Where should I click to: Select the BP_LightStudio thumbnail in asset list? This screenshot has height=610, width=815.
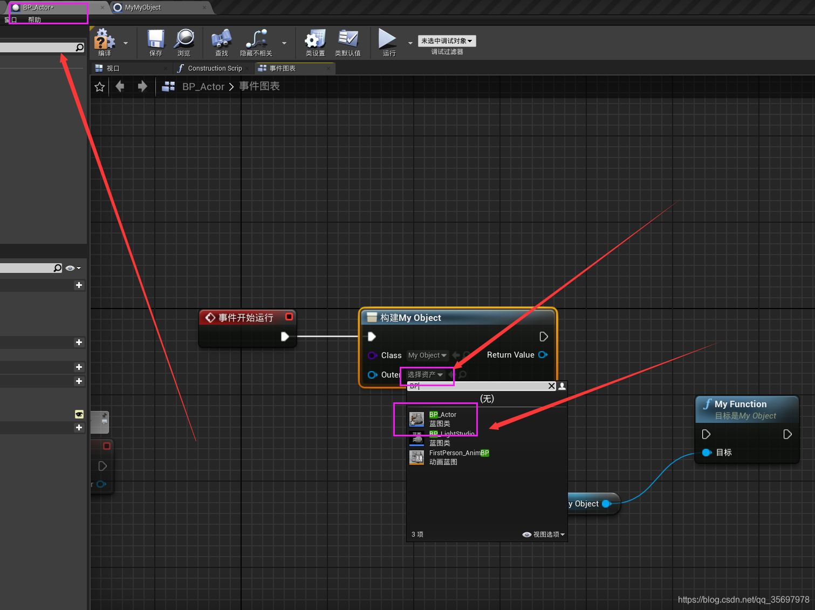click(x=417, y=438)
